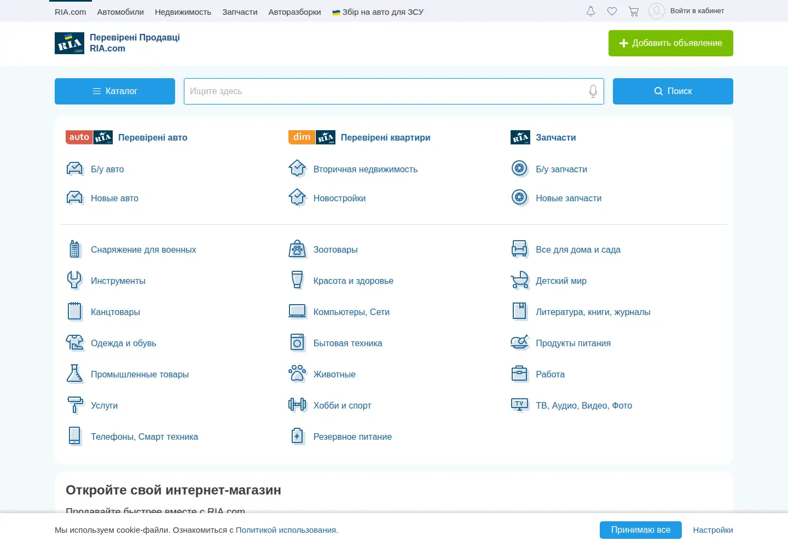Open Снаряжение для военных text link

coord(143,250)
